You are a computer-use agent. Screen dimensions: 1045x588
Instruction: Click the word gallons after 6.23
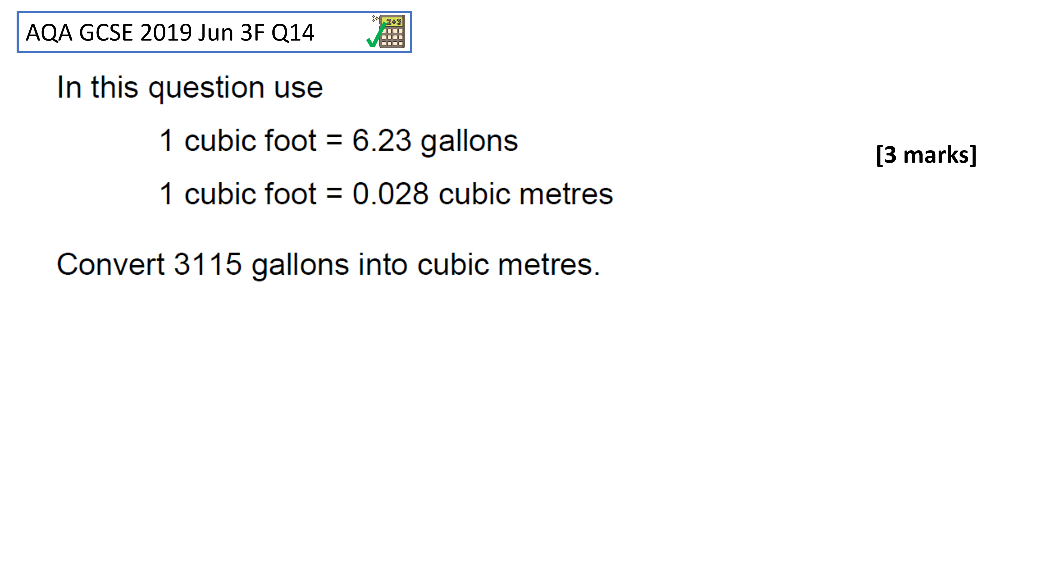469,142
